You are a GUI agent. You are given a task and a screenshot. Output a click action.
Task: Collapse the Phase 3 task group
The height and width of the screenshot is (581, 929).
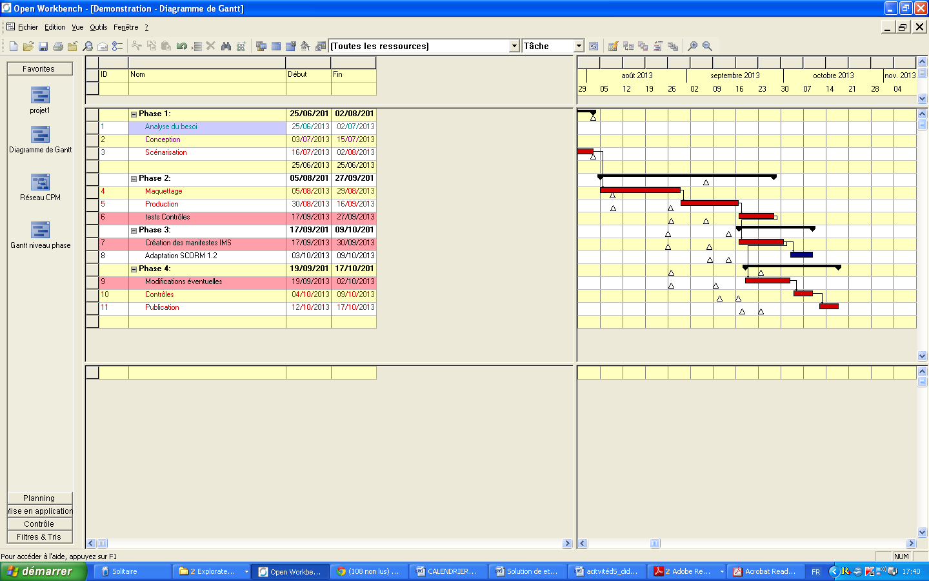tap(134, 230)
